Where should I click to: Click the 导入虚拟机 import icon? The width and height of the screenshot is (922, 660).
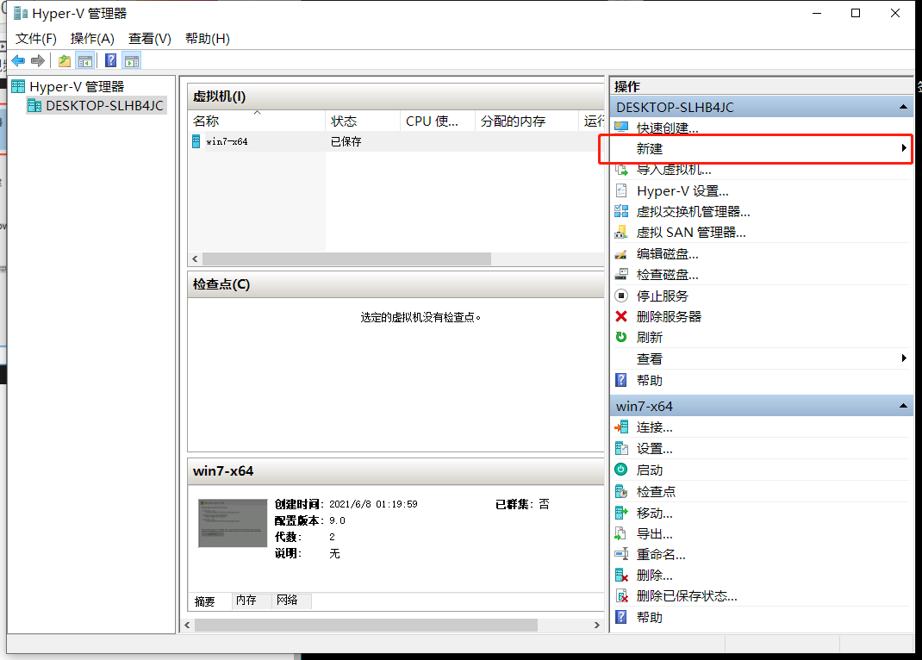tap(621, 170)
